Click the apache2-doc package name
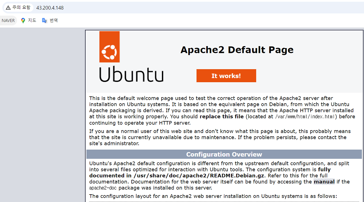Image resolution: width=364 pixels, height=202 pixels. 103,188
